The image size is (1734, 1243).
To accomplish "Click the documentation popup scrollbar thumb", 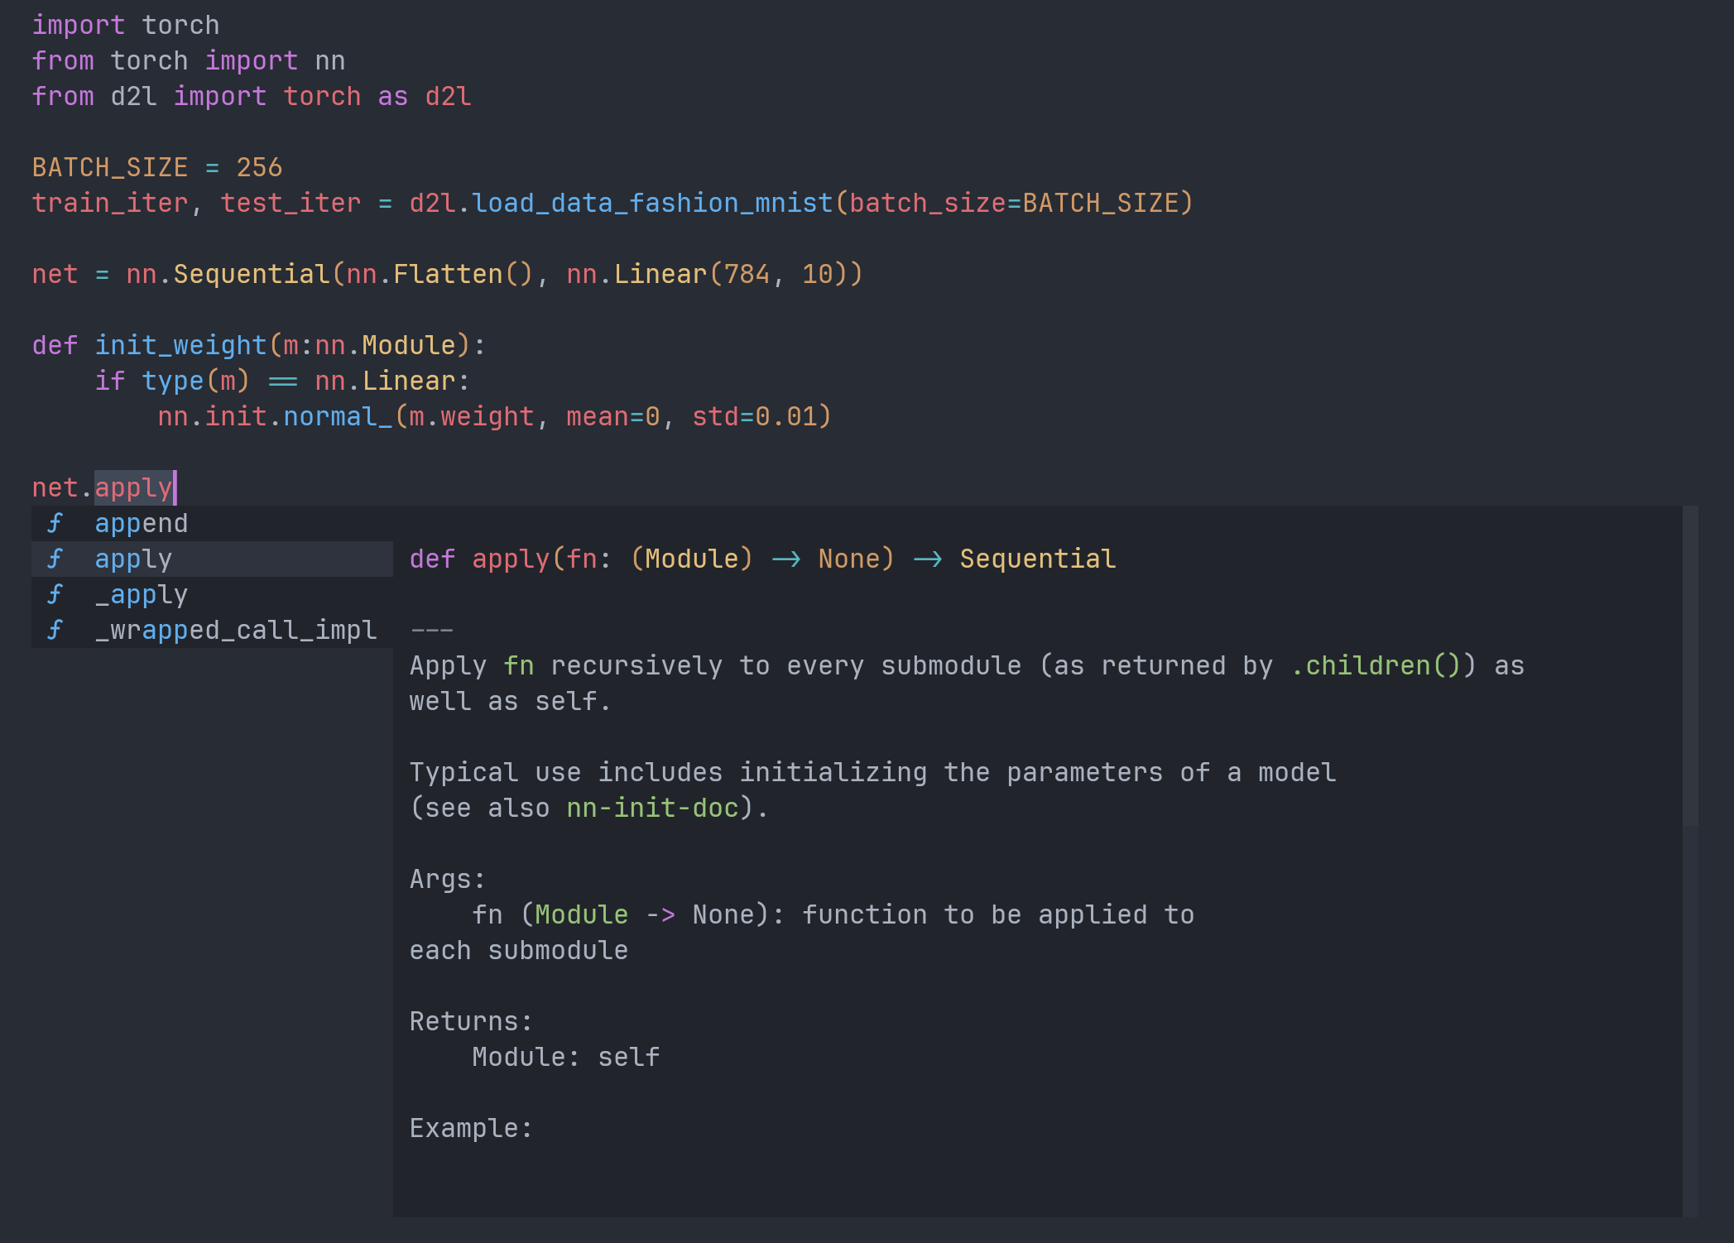I will click(x=1690, y=666).
